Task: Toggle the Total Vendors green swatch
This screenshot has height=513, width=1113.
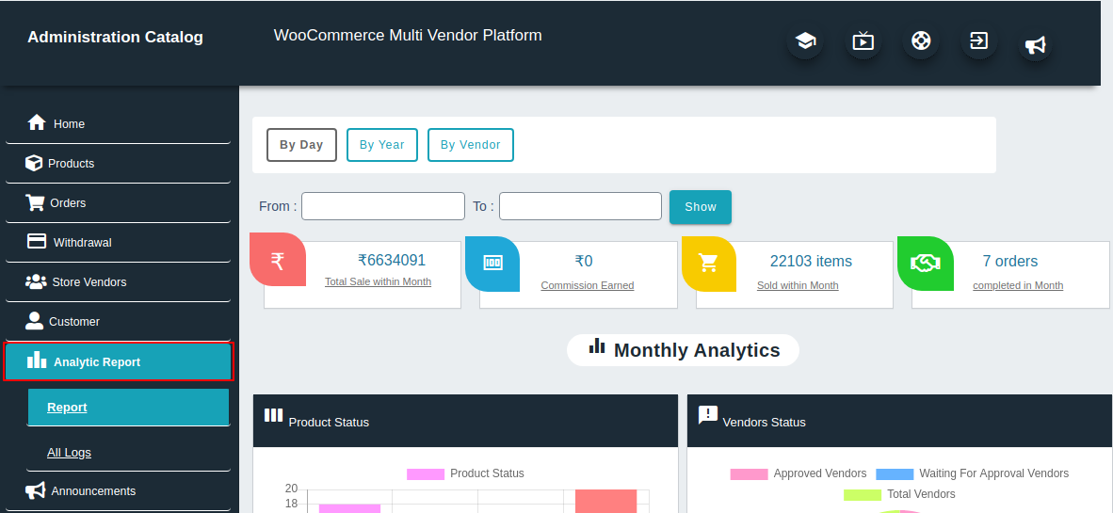Action: pos(863,494)
